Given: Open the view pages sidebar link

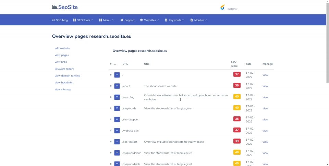Looking at the screenshot, I should point(62,55).
